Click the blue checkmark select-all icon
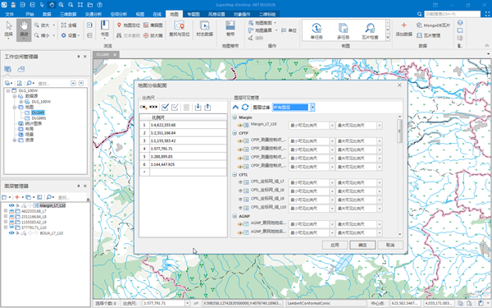This screenshot has width=492, height=308. pos(165,107)
